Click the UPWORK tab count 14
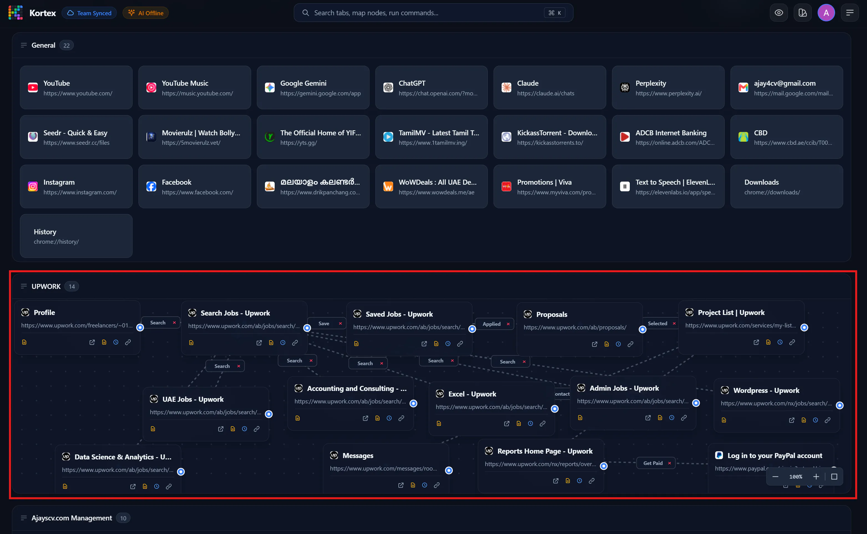This screenshot has width=867, height=534. (72, 286)
